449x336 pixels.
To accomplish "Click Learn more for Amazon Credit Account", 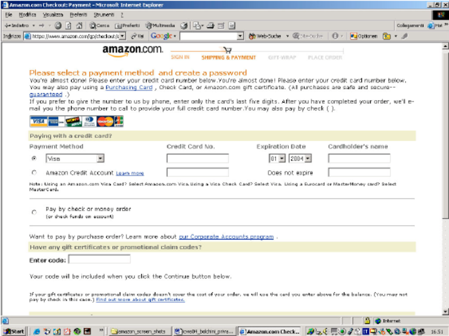I will [130, 174].
